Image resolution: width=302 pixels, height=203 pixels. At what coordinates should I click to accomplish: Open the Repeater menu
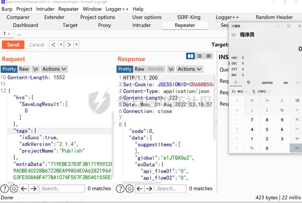tap(69, 9)
